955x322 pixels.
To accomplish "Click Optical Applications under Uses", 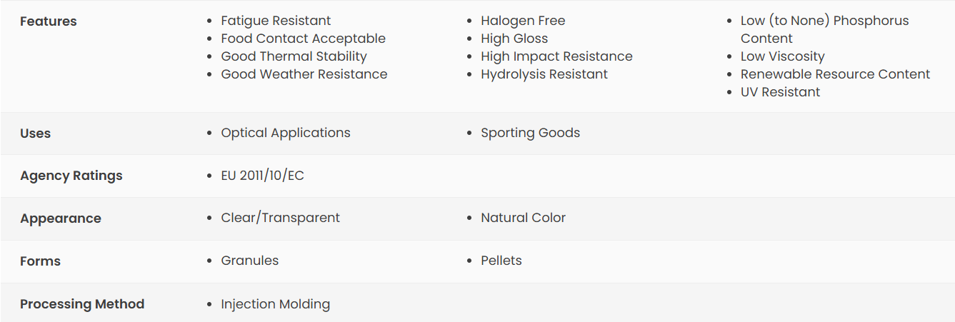I will (286, 133).
